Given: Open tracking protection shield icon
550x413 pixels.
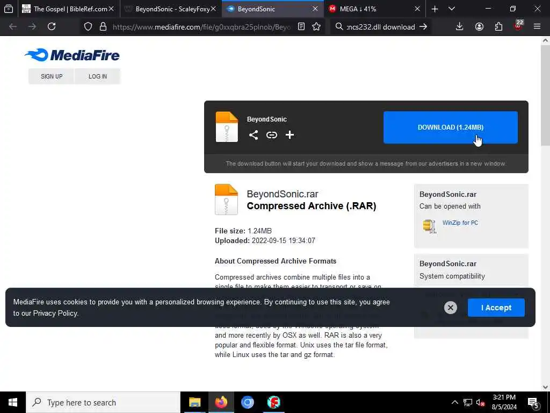Looking at the screenshot, I should 88,26.
